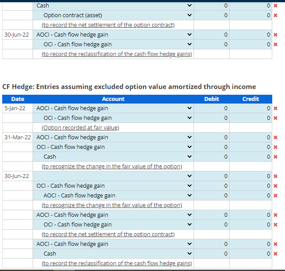The image size is (285, 271).
Task: Expand dropdown of upper table's Cash row
Action: 113,6
